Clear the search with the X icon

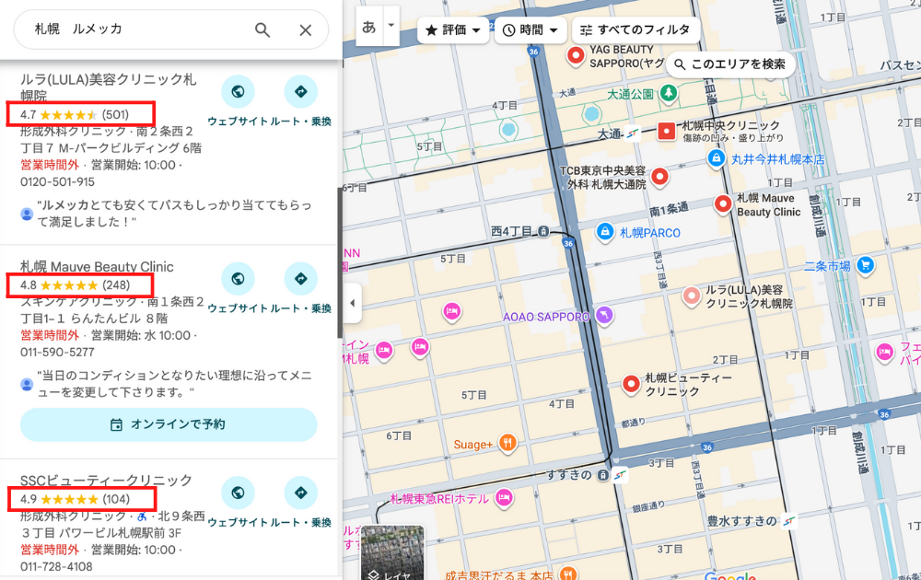click(306, 30)
